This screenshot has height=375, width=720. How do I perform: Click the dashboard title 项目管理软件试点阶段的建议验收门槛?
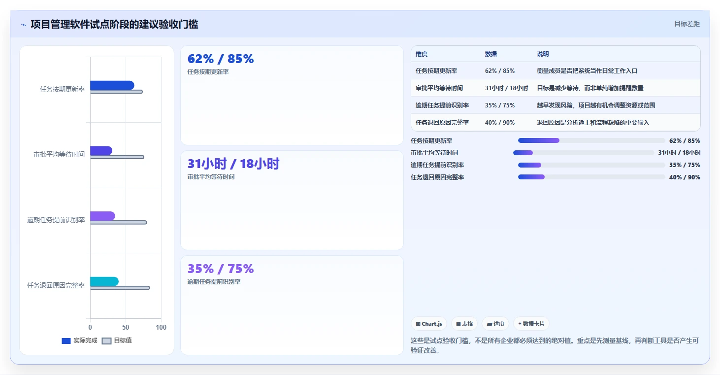click(114, 24)
